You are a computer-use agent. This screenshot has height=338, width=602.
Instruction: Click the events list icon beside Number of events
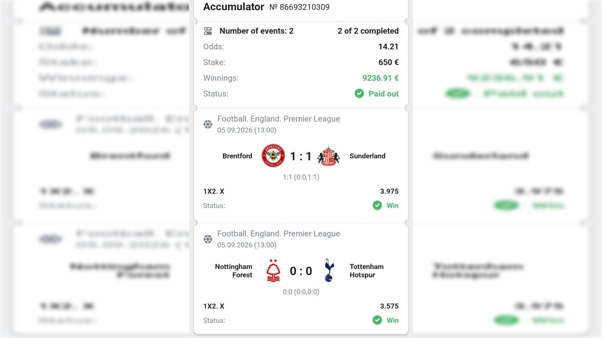tap(208, 31)
